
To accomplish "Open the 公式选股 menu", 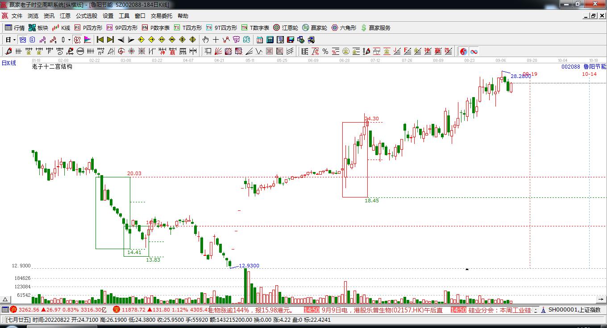I will [86, 16].
